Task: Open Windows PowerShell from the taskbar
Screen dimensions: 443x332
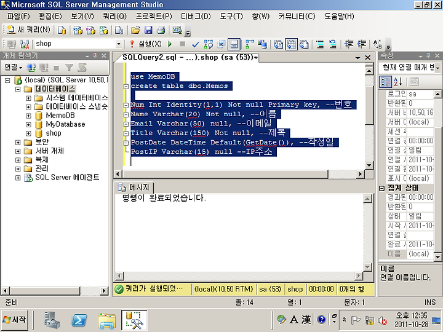Action: click(x=79, y=320)
